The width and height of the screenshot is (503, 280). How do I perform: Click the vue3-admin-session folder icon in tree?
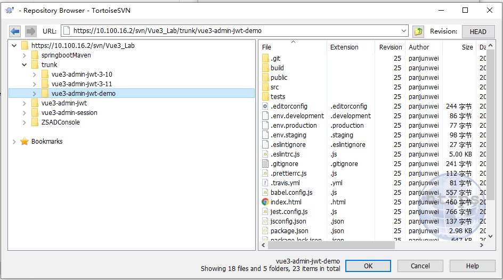(x=35, y=112)
